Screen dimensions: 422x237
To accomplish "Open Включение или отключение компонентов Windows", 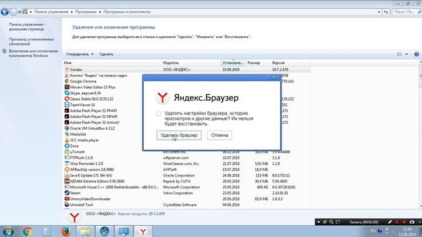I will (34, 53).
